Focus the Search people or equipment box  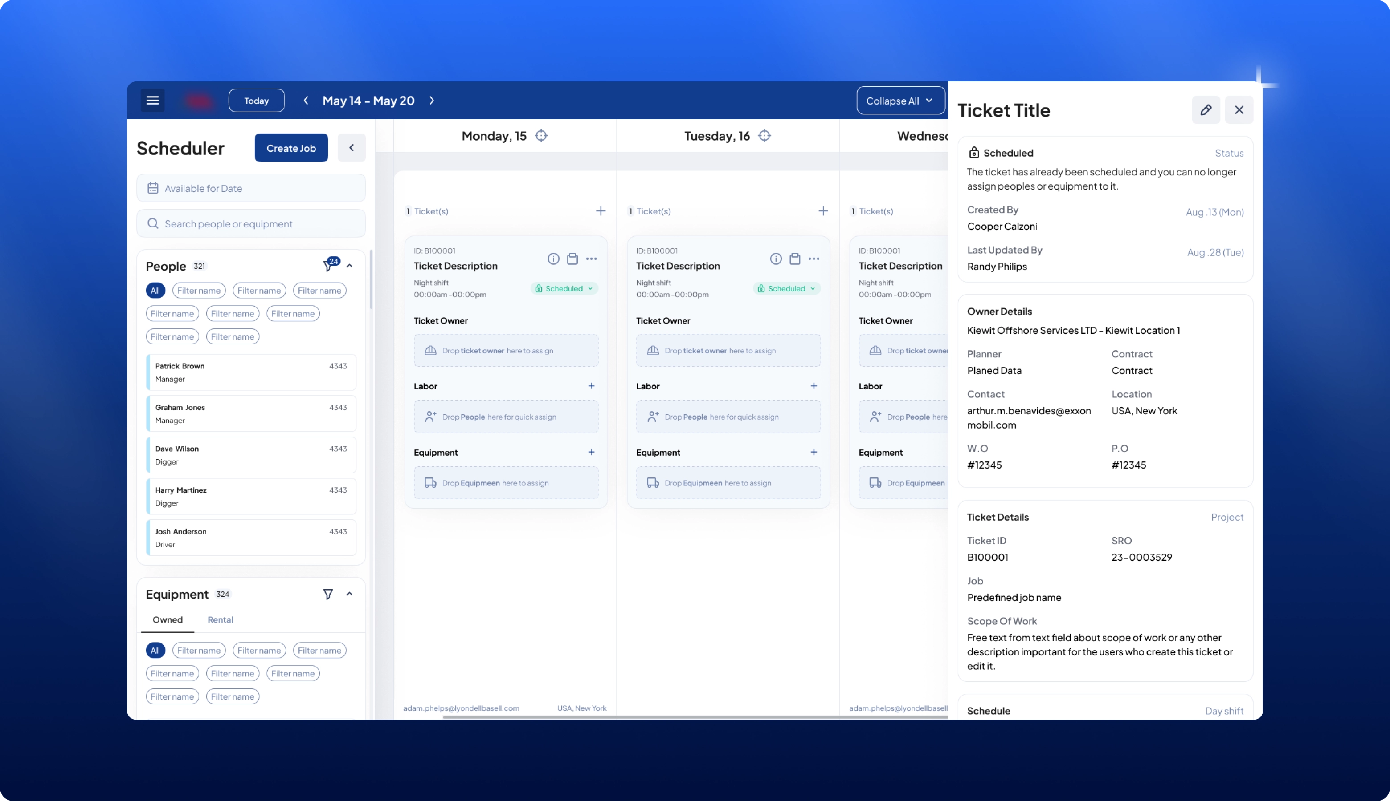pos(251,224)
